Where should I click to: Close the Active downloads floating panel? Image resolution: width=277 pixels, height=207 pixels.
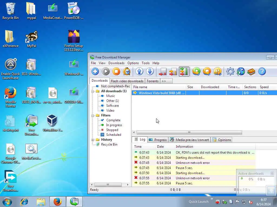pos(272,174)
